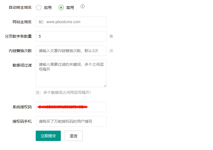Click the 授权码手机 field label

coord(22,121)
